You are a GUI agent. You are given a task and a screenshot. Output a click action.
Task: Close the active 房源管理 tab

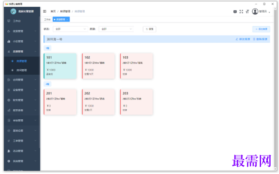pos(67,20)
